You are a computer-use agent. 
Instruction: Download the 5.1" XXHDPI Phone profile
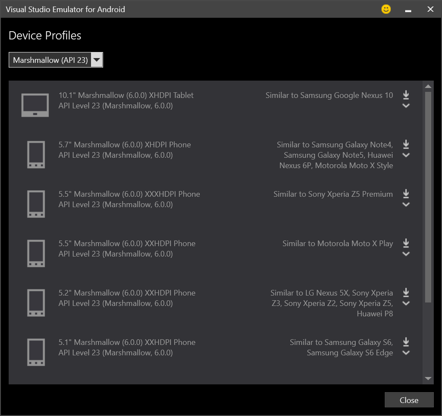pos(406,341)
